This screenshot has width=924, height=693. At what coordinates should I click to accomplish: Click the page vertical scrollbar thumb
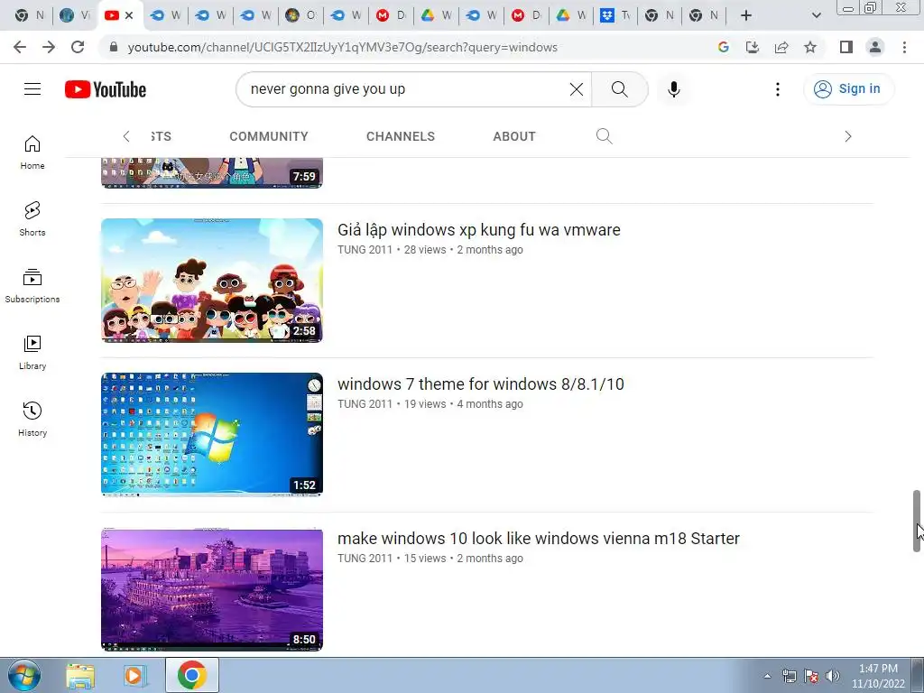point(917,521)
